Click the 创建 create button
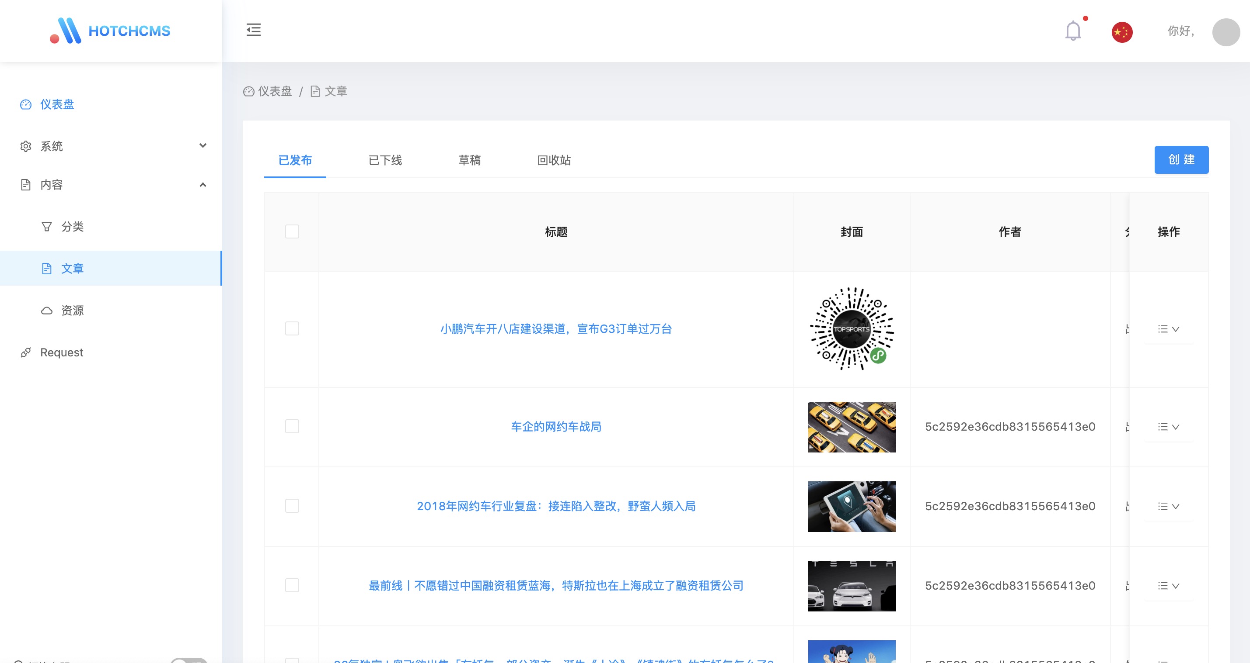Screen dimensions: 1250x663 (x=1181, y=159)
